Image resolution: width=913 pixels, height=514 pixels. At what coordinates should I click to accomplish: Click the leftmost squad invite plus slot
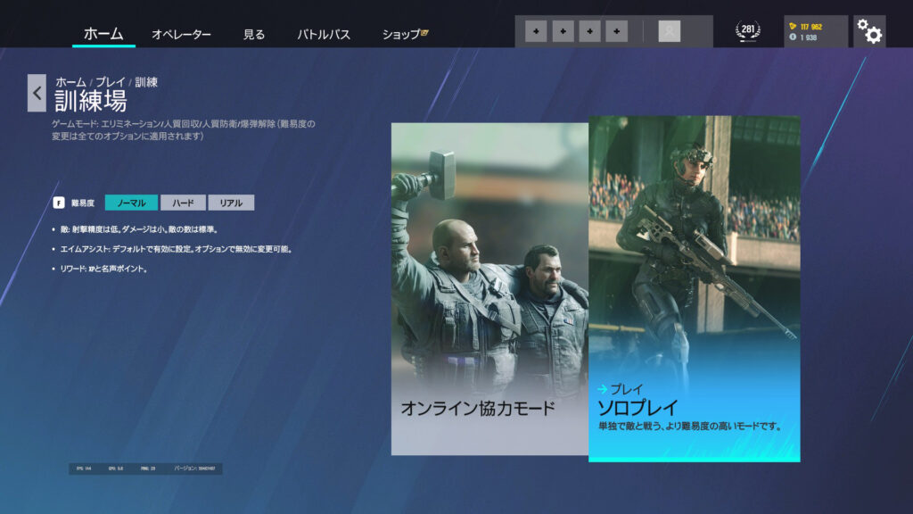point(536,31)
